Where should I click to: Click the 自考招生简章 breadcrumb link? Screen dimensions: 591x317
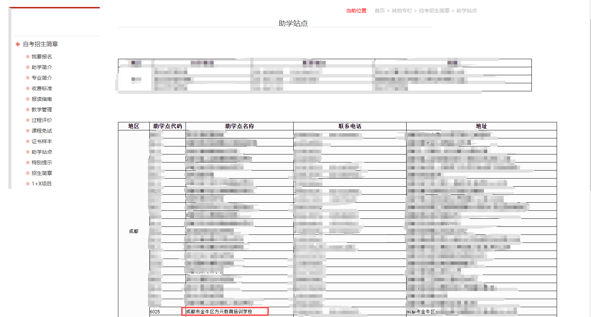pyautogui.click(x=434, y=11)
